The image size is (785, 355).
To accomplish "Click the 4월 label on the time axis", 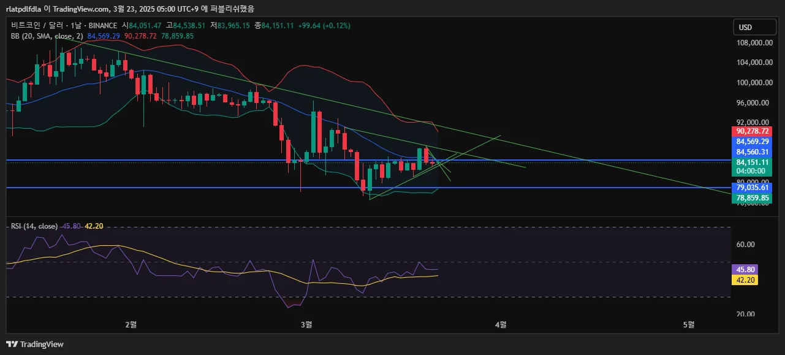I will click(501, 324).
